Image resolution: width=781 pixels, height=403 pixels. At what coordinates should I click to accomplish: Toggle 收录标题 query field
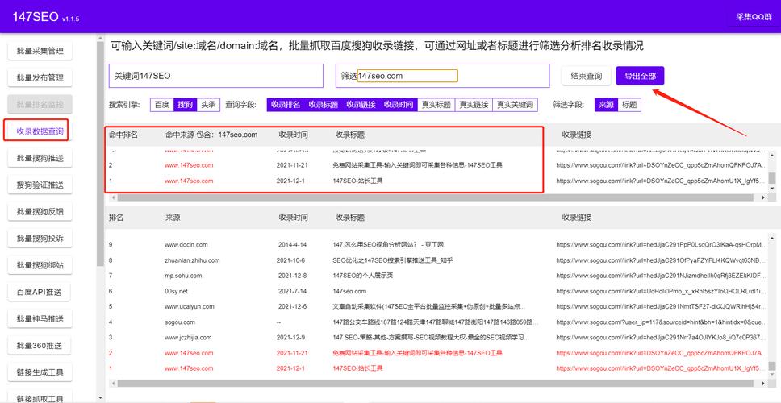coord(324,105)
